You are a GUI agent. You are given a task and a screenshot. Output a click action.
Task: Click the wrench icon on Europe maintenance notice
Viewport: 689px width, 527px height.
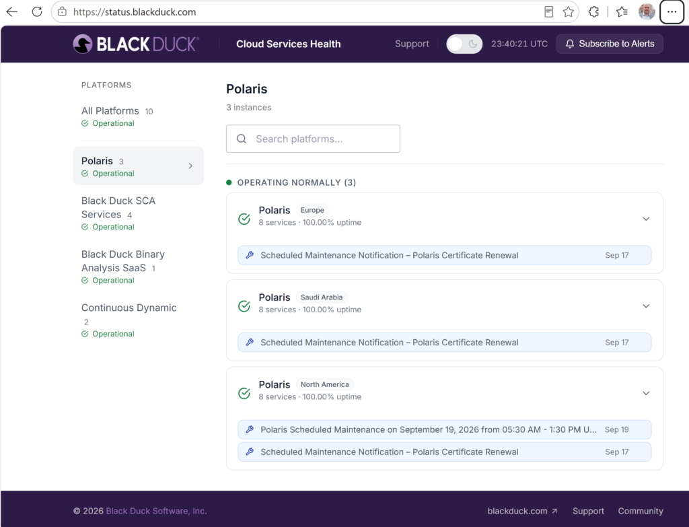tap(250, 255)
